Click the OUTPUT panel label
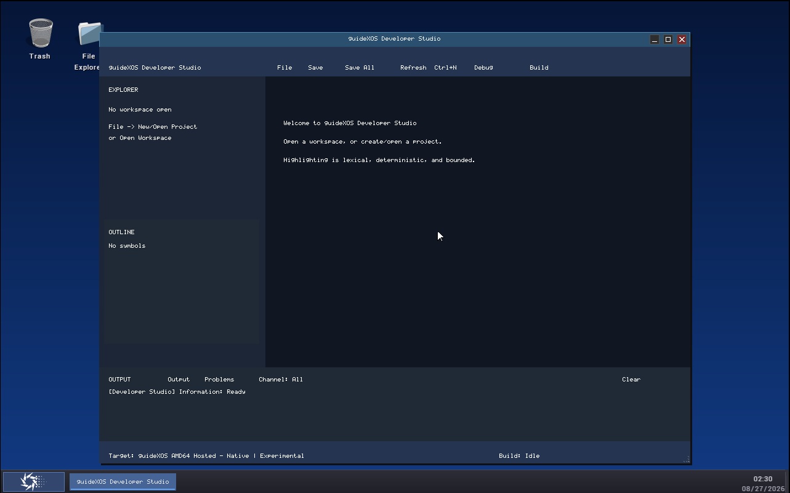The width and height of the screenshot is (790, 493). click(119, 380)
